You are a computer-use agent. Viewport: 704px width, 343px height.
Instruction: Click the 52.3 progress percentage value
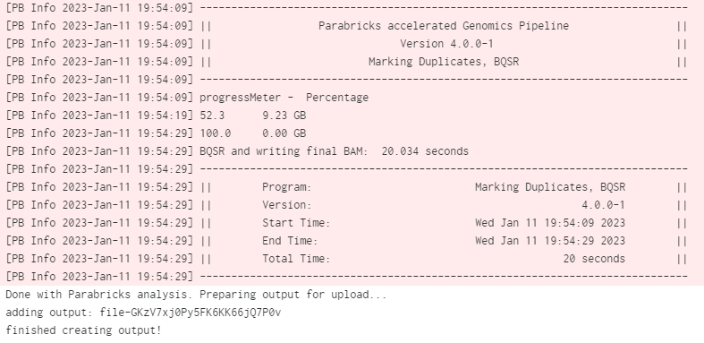[212, 116]
